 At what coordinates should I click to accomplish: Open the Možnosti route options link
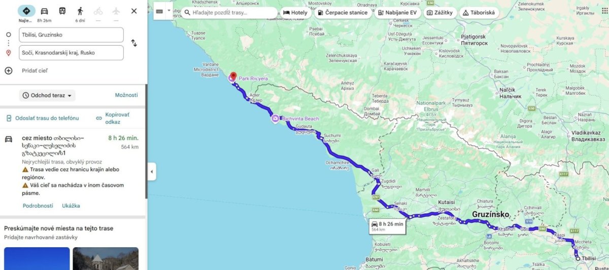click(126, 95)
